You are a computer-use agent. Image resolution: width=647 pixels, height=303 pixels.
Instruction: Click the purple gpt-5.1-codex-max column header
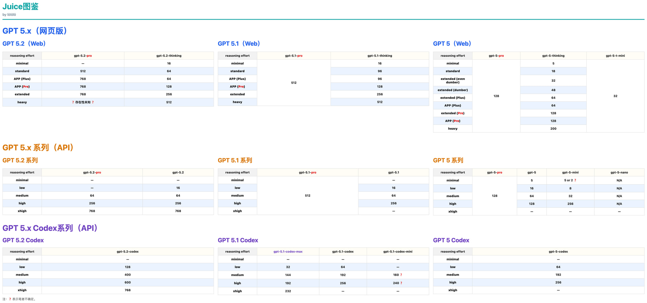coord(288,251)
